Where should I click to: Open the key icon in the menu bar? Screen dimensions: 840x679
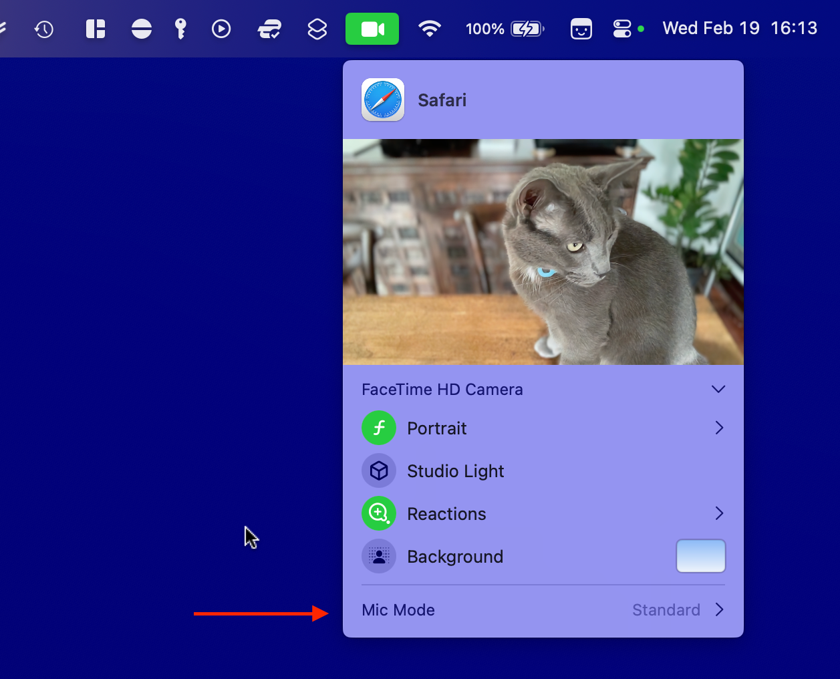(x=180, y=28)
